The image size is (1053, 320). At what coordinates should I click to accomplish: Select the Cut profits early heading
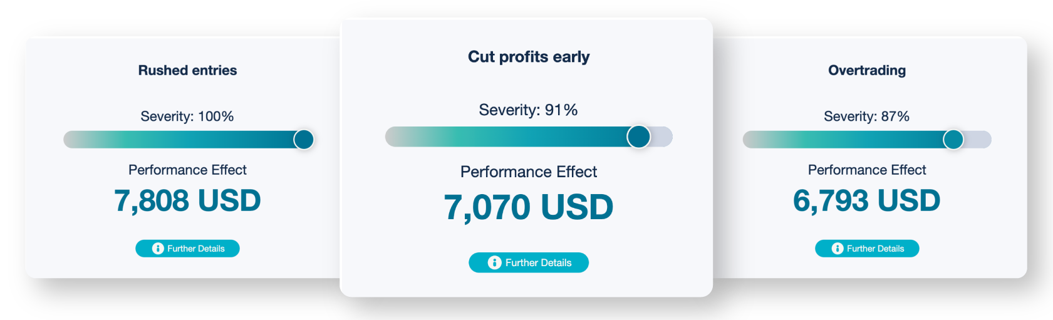(529, 57)
